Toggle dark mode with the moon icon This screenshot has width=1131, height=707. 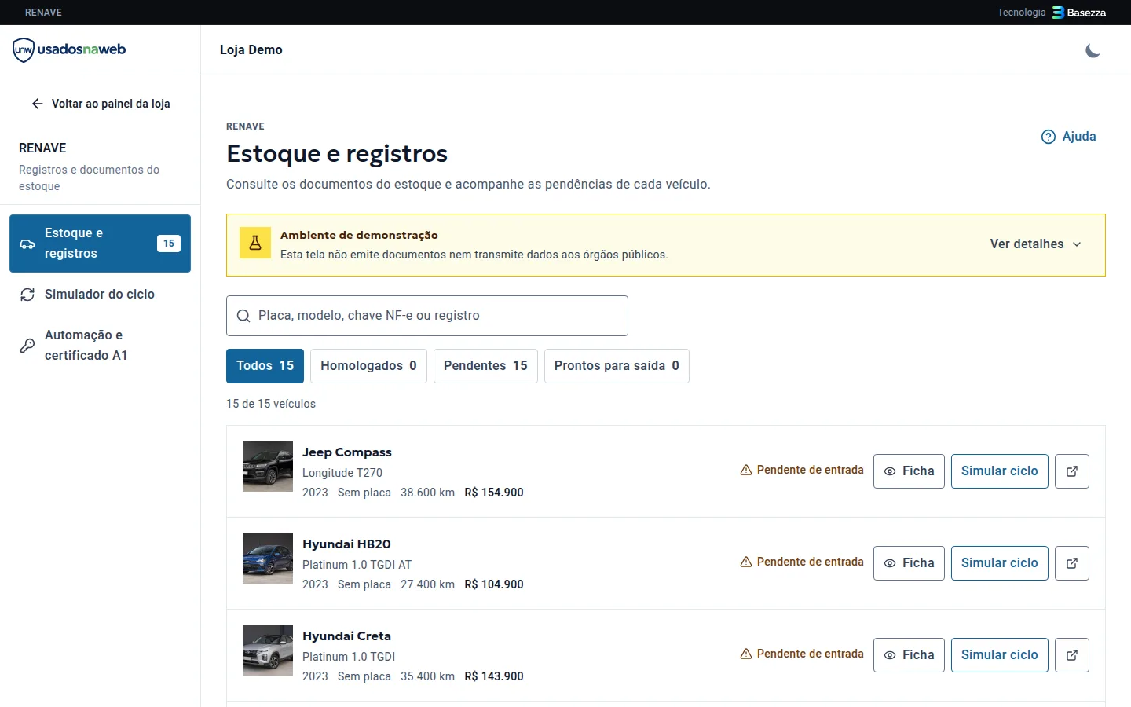pyautogui.click(x=1093, y=50)
